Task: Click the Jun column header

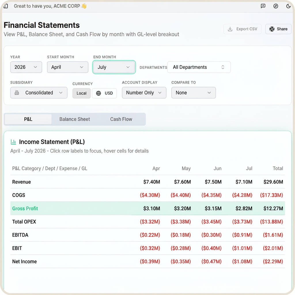Action: click(x=218, y=168)
